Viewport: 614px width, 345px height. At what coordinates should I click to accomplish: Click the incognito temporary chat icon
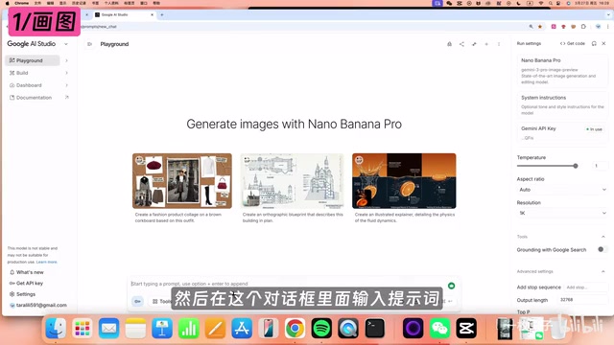pyautogui.click(x=450, y=44)
